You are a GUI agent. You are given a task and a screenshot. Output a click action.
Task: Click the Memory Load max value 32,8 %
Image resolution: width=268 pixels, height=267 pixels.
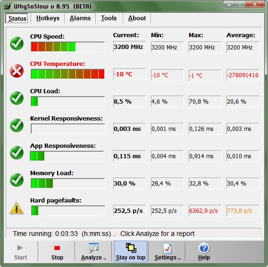coord(205,183)
